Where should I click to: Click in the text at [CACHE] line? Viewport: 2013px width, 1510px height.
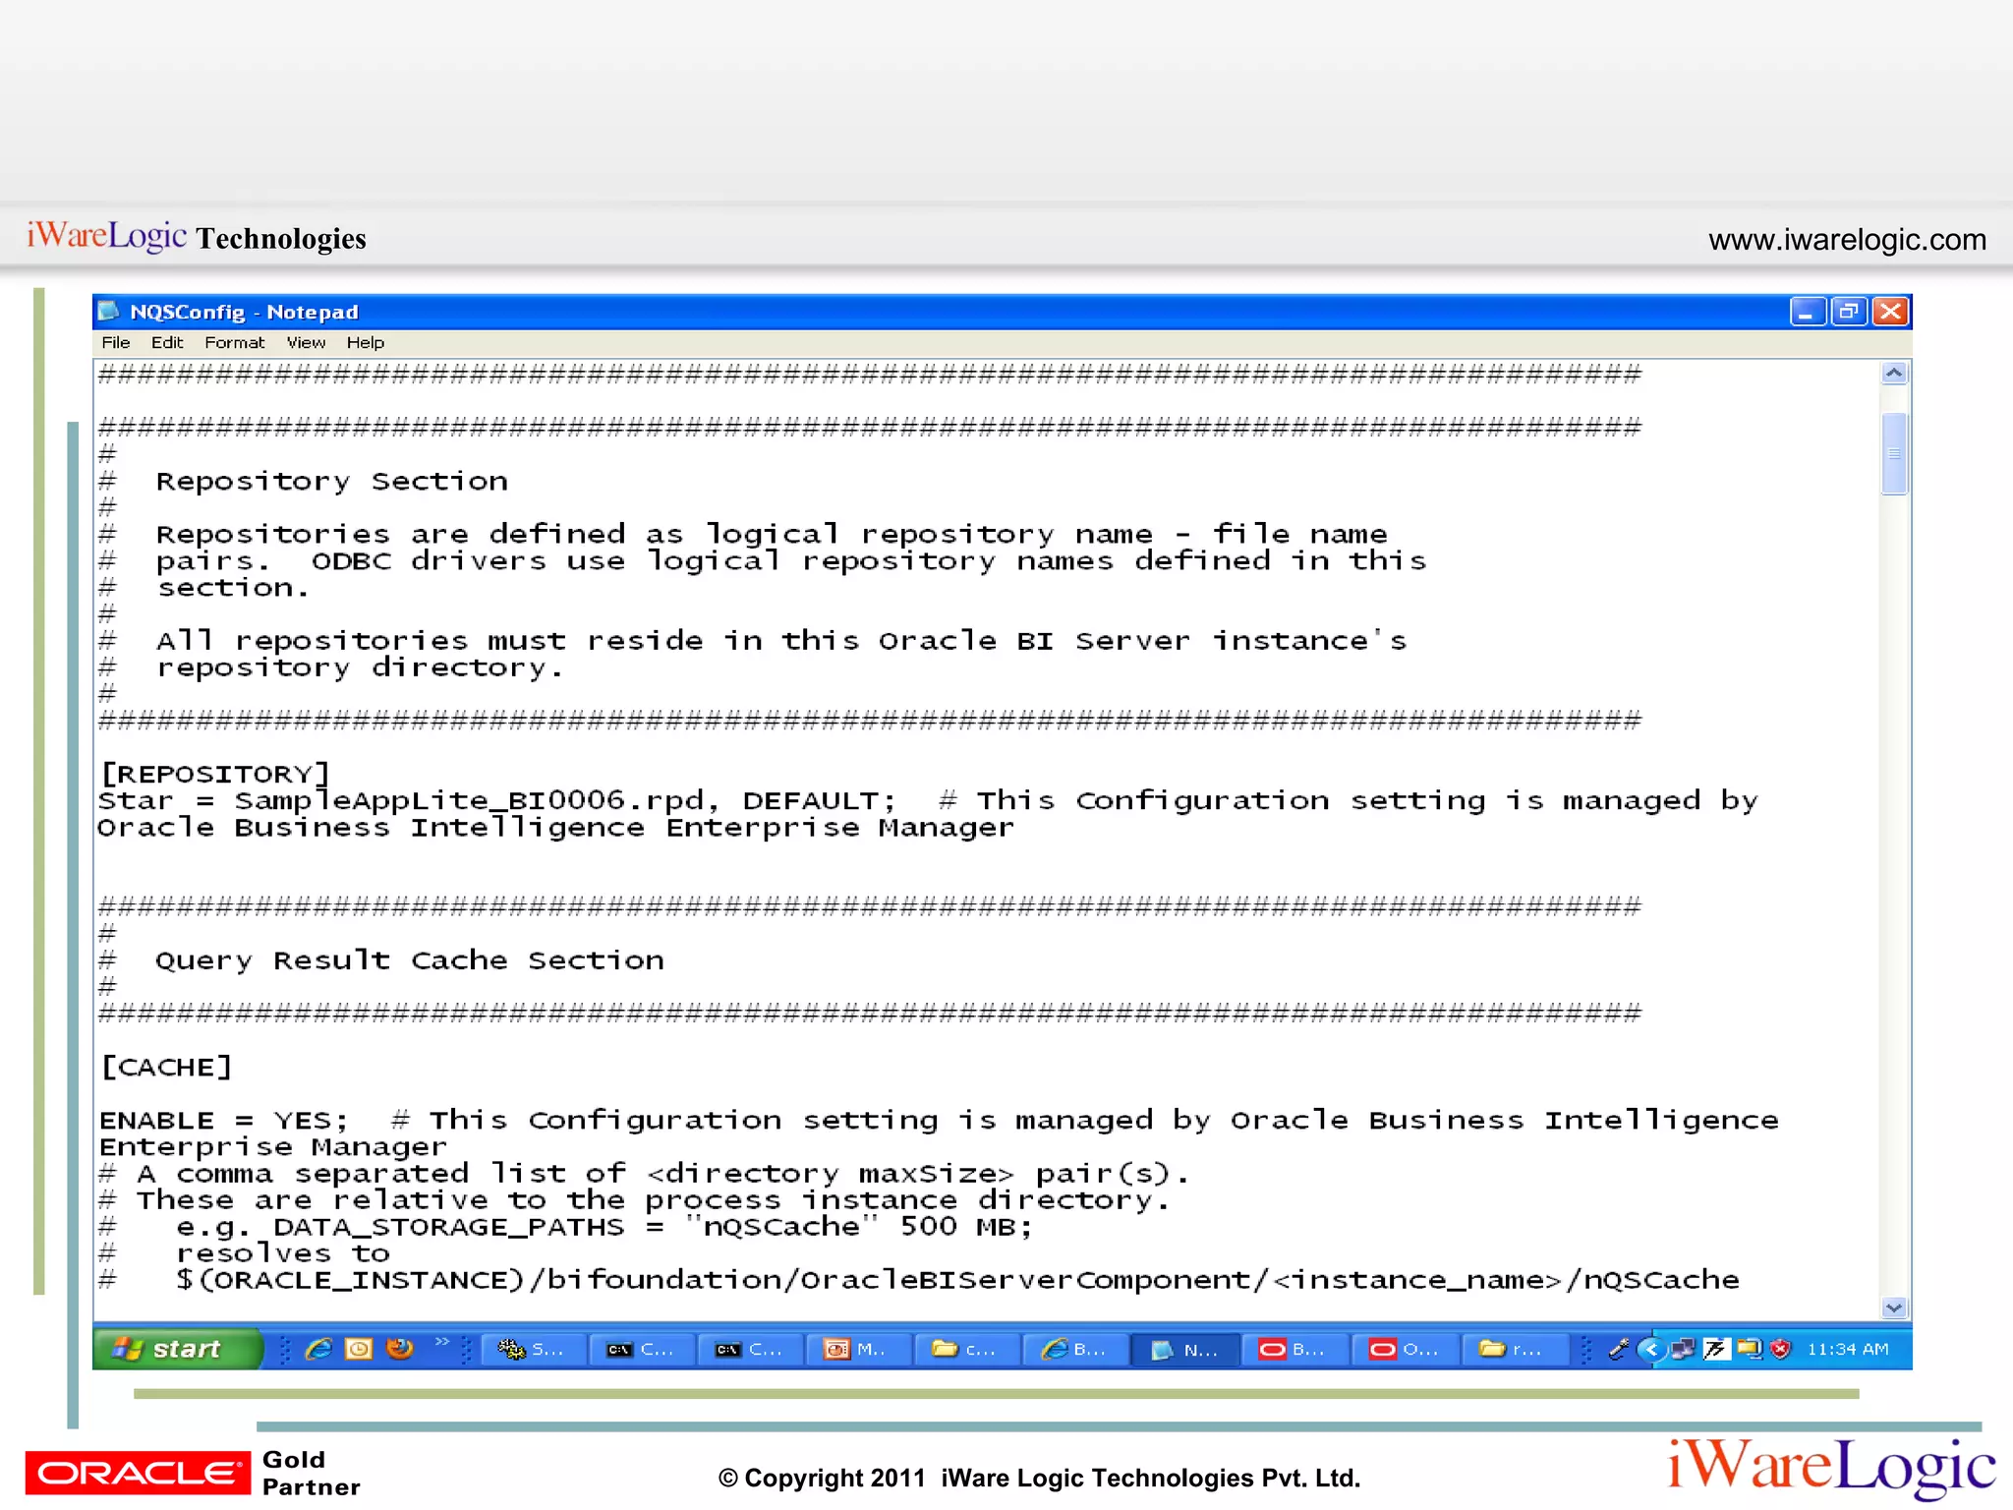click(x=167, y=1068)
